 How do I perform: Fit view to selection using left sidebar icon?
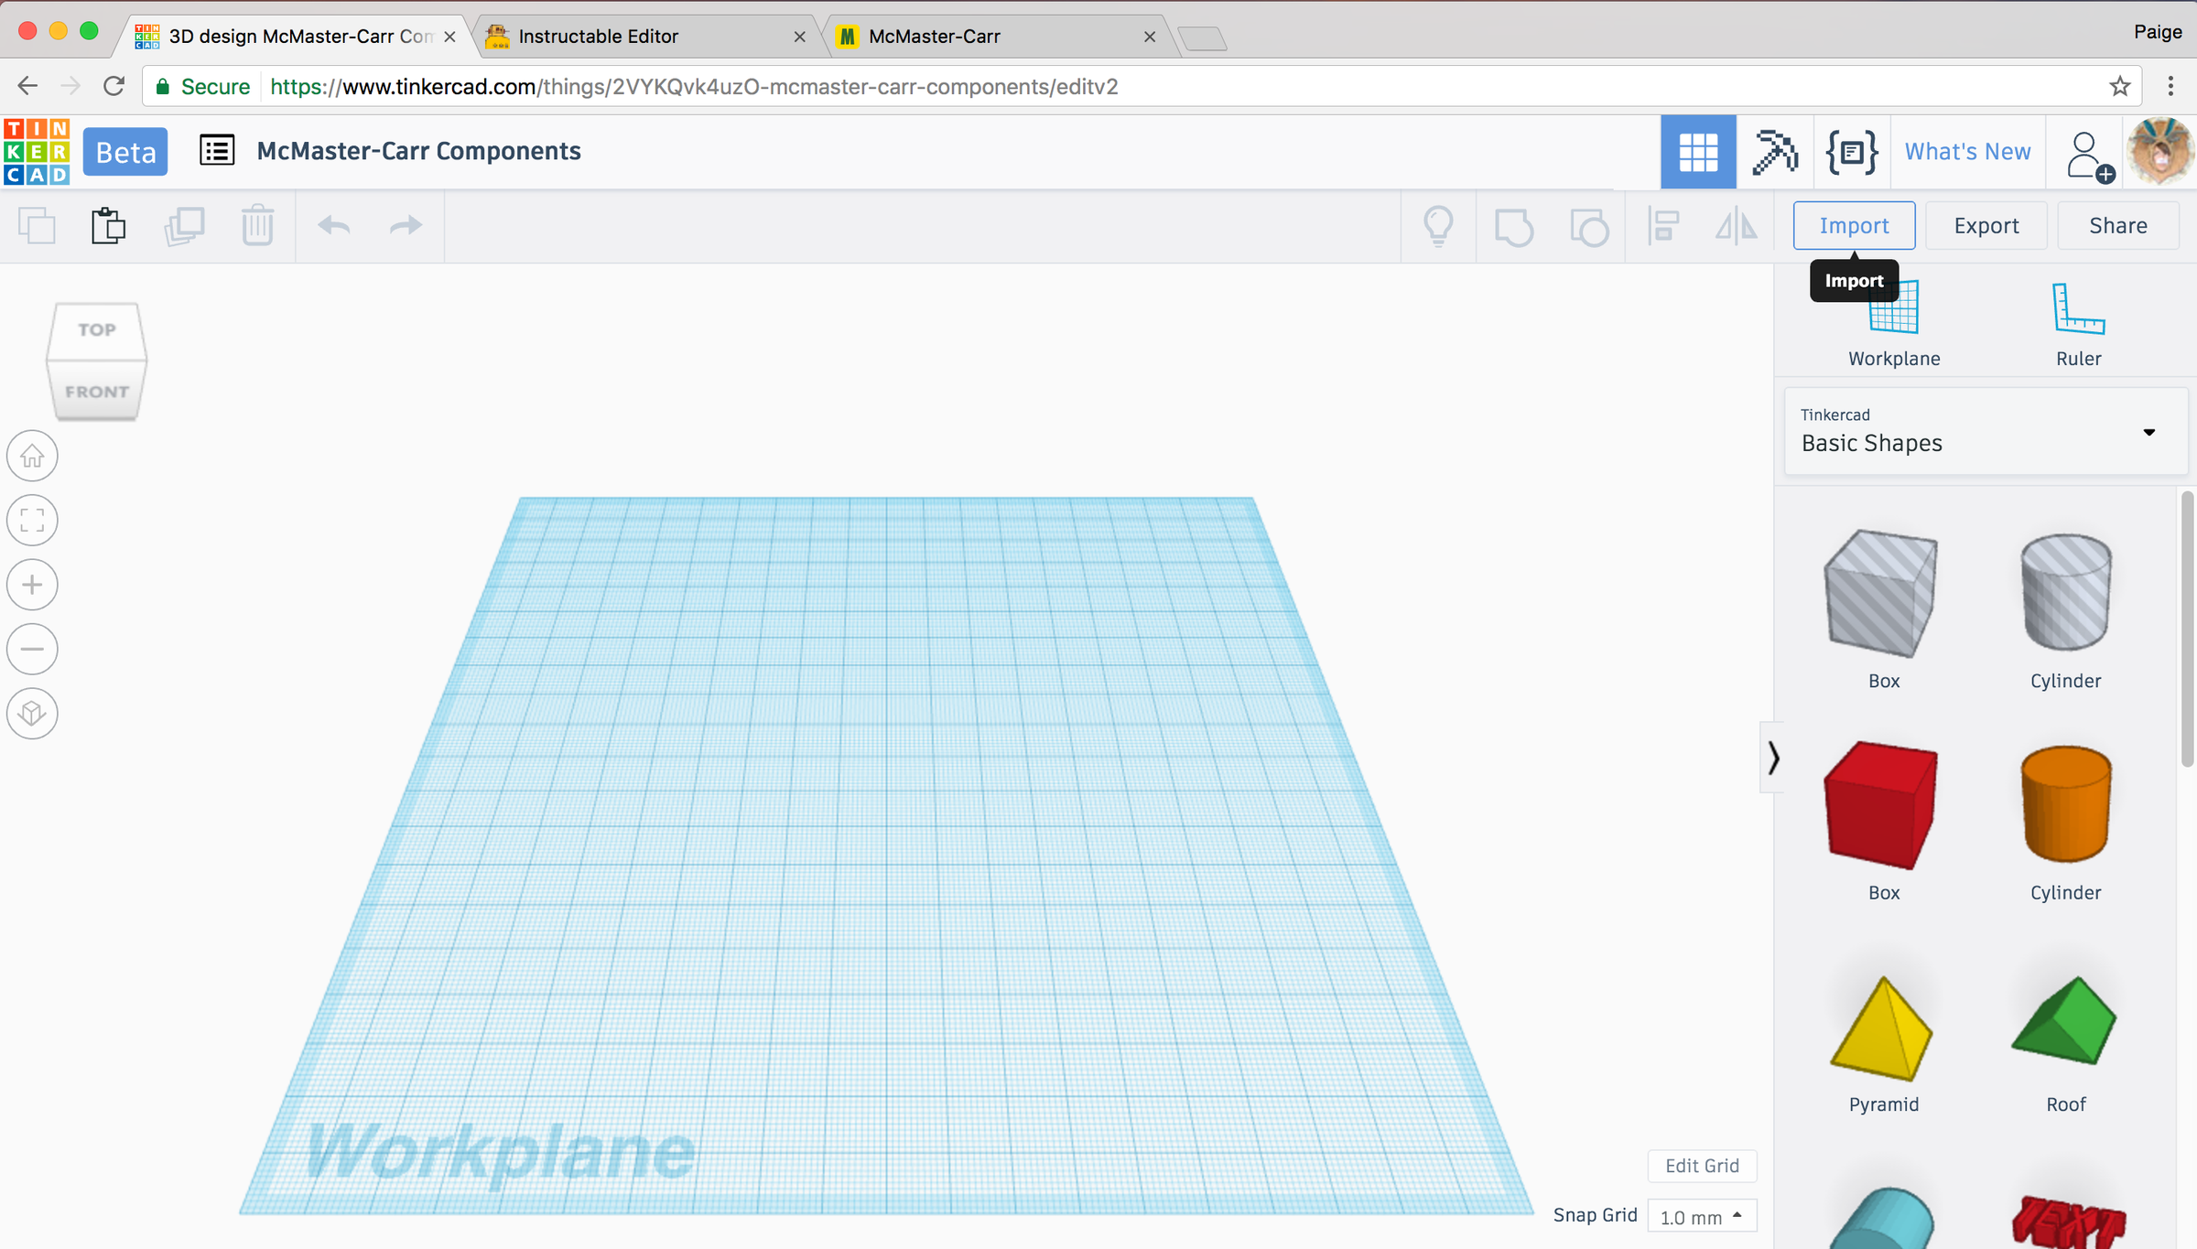click(x=32, y=520)
